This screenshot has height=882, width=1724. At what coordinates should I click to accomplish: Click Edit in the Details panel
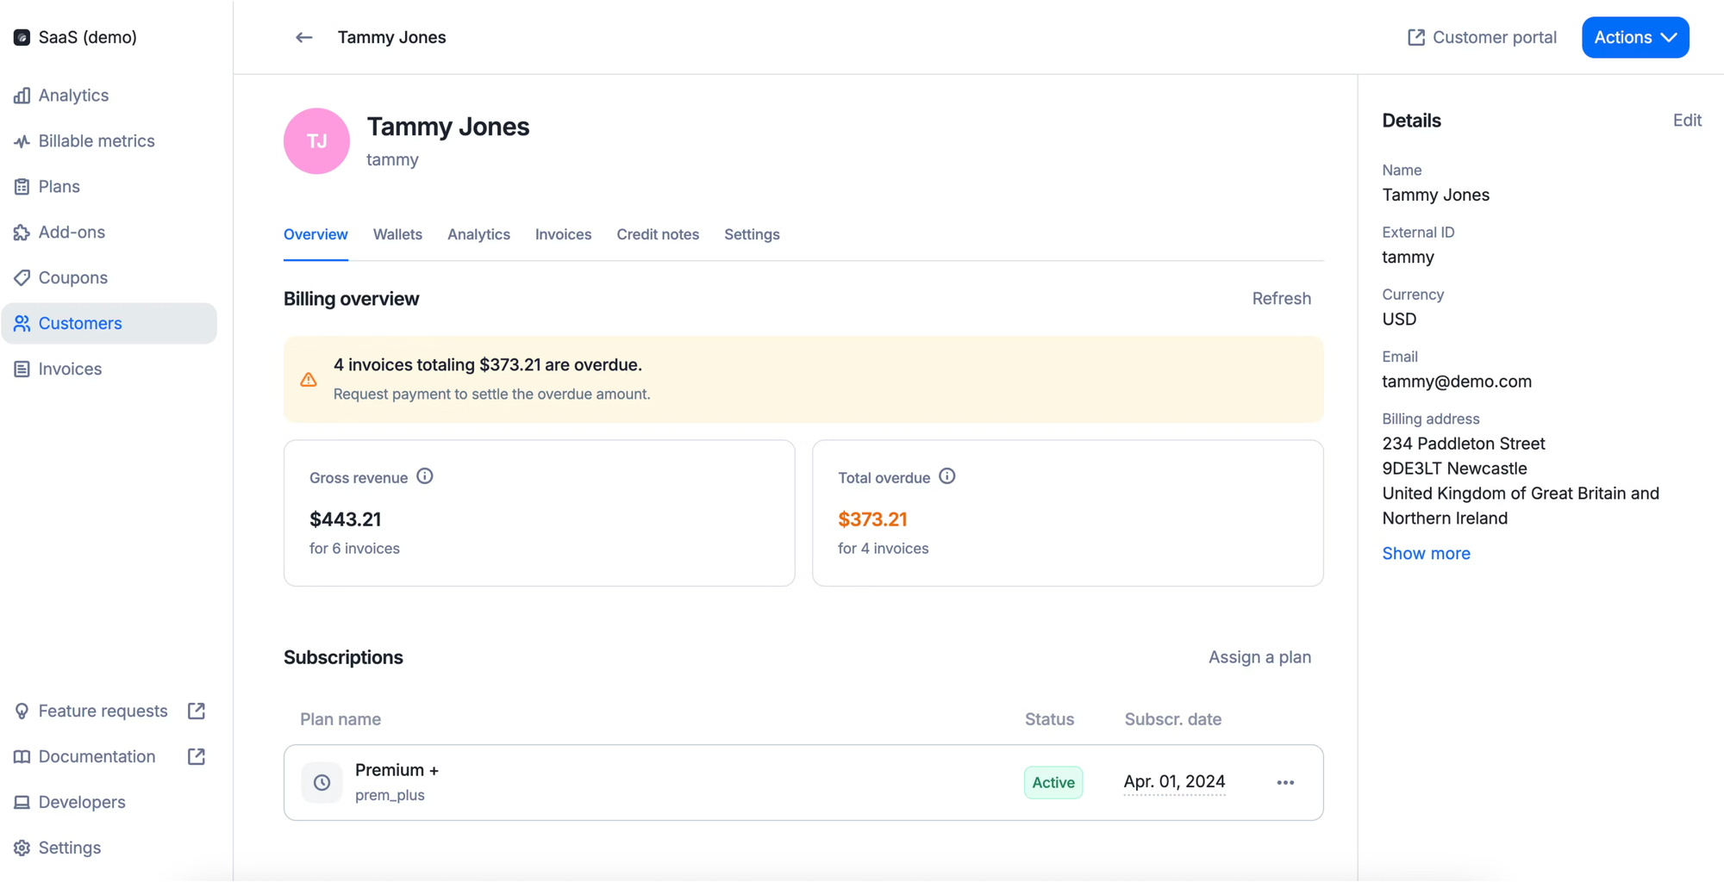point(1686,121)
